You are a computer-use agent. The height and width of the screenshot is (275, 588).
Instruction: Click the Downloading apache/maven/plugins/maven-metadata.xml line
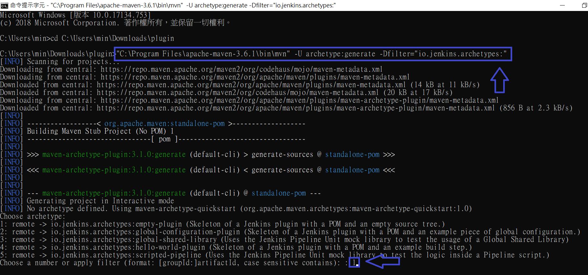(x=205, y=77)
